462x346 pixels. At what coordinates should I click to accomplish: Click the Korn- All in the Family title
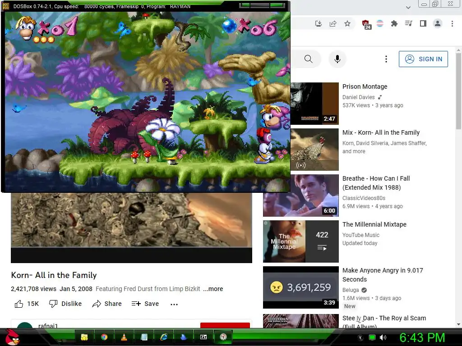click(54, 275)
